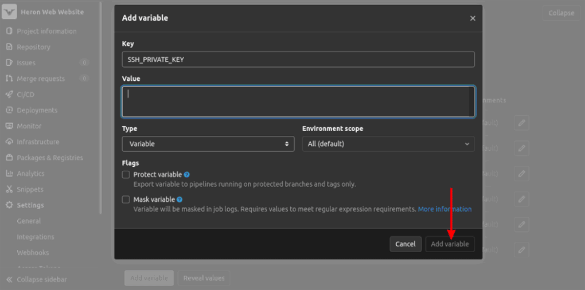The height and width of the screenshot is (290, 585).
Task: Click the Analytics chart icon
Action: [x=9, y=173]
